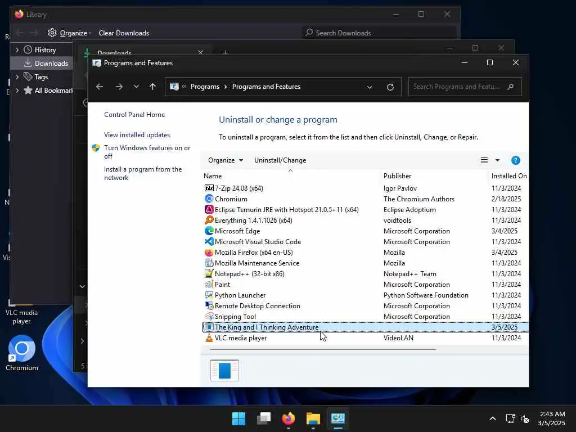This screenshot has width=576, height=432.
Task: Open the Chromium desktop shortcut
Action: point(22,353)
